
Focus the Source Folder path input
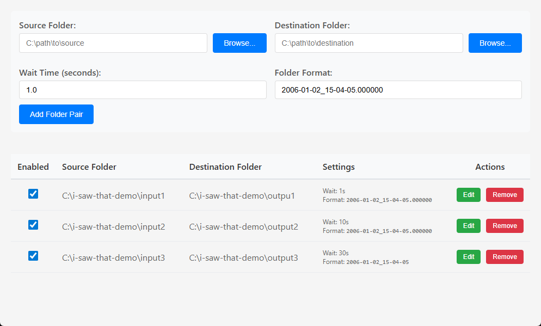point(113,43)
